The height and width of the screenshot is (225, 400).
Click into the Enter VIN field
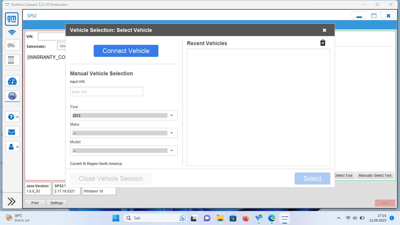[107, 92]
